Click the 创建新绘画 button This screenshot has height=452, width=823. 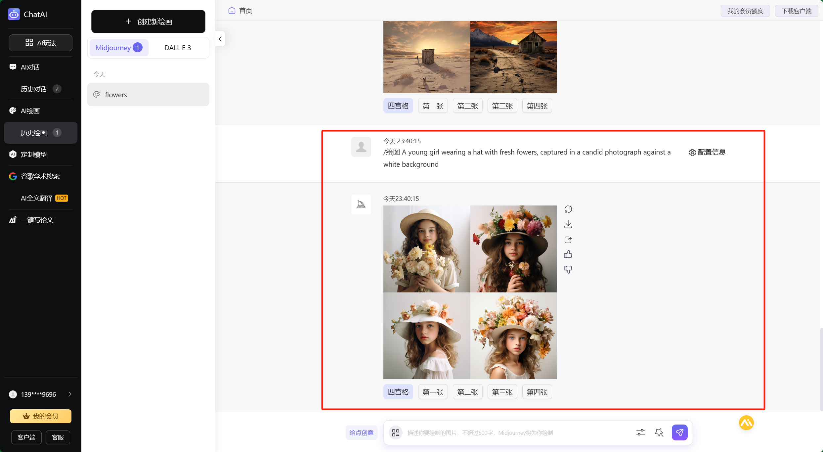[148, 22]
